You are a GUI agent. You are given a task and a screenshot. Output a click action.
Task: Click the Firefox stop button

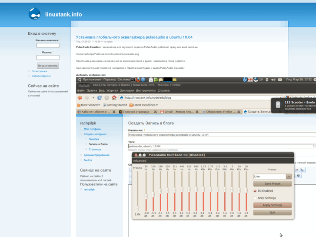click(x=106, y=97)
